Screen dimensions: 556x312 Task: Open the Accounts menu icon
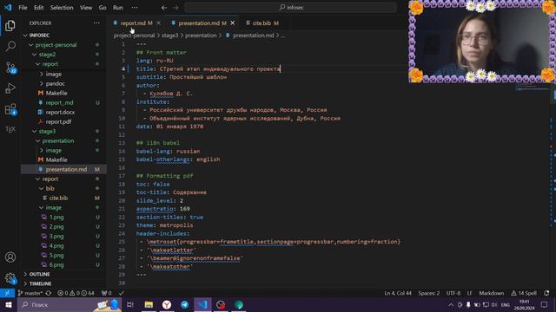click(x=10, y=257)
